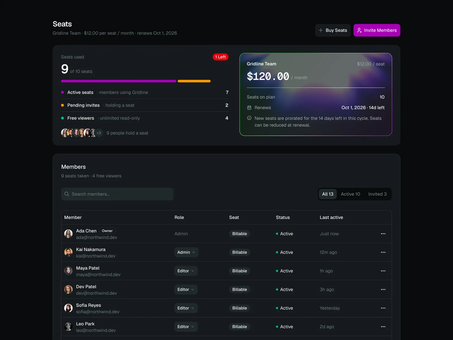Click the calendar icon next to Renews
This screenshot has height=340, width=453.
click(249, 108)
